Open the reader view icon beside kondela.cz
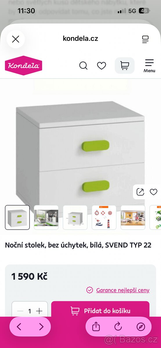Viewport: 161px width, 348px height. tap(146, 39)
